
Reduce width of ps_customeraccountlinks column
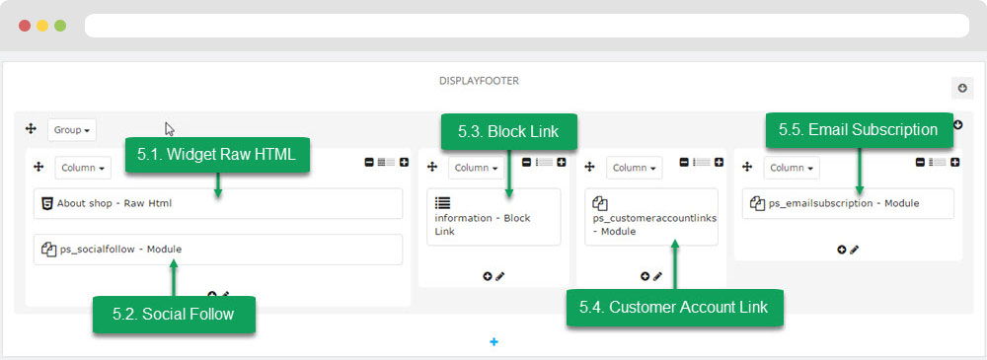click(x=684, y=162)
